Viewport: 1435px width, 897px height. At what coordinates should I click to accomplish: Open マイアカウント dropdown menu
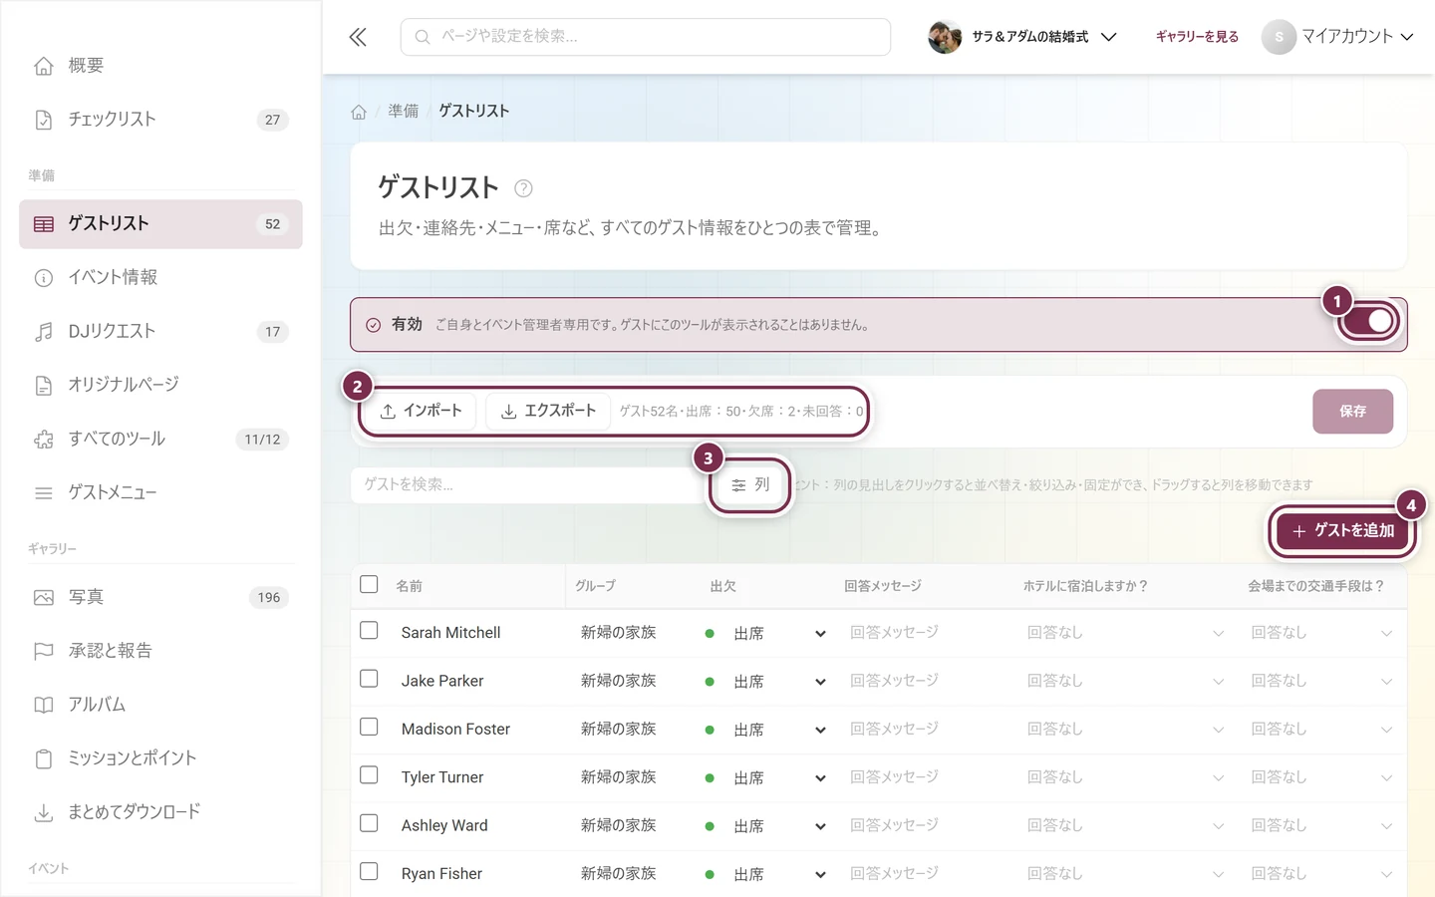[x=1337, y=37]
